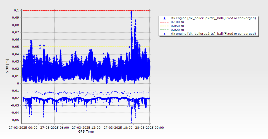Select rtk engine legend text beside large triangle
The image size is (268, 139).
point(213,18)
